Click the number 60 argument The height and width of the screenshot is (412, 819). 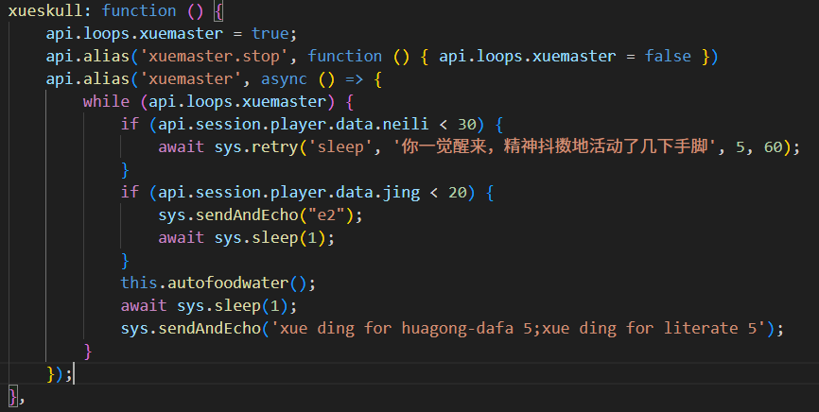(x=773, y=147)
